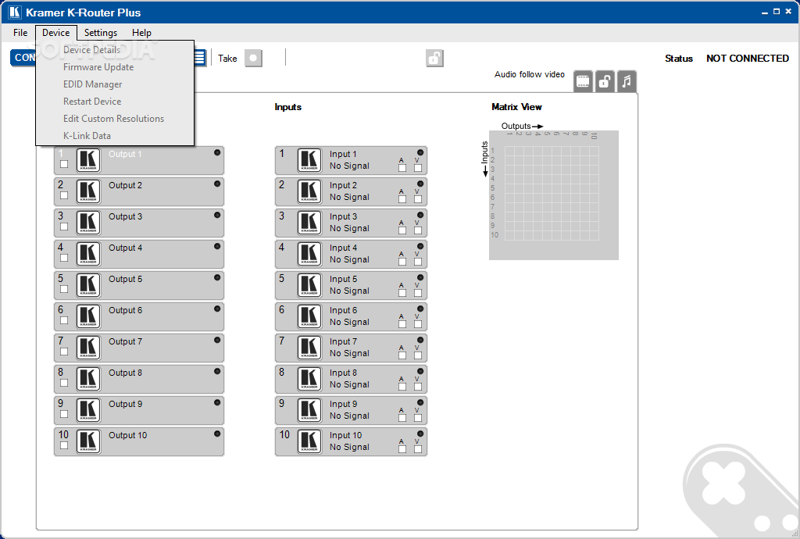The height and width of the screenshot is (539, 800).
Task: Tick the checkbox for Output 2
Action: 64,195
